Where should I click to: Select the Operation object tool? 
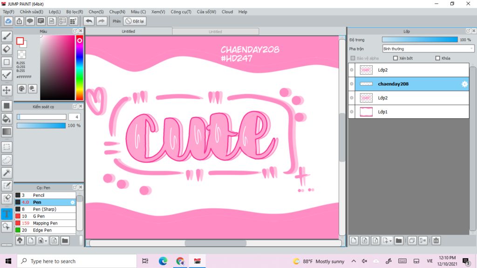pyautogui.click(x=7, y=227)
